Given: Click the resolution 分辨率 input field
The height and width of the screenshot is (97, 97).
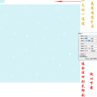Looking at the screenshot, I should pyautogui.click(x=88, y=51).
